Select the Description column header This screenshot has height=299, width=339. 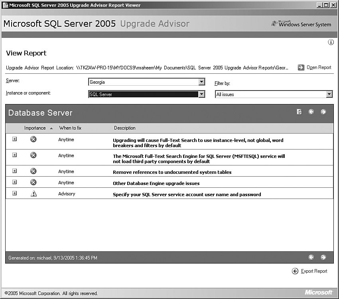pos(125,128)
